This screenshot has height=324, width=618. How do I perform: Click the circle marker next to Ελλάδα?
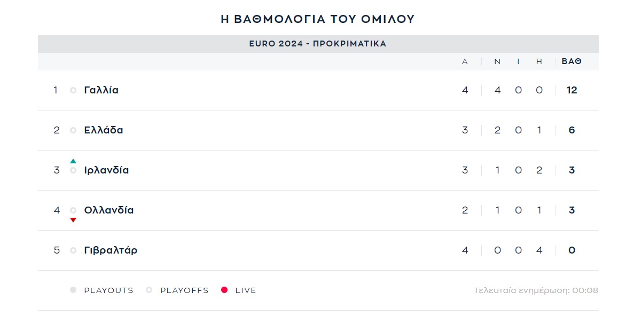pyautogui.click(x=73, y=130)
